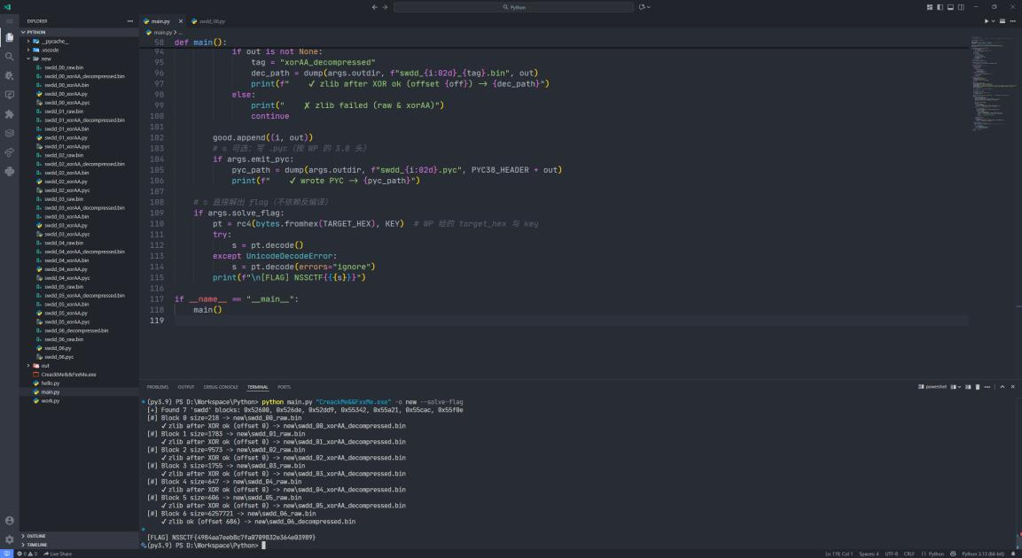
Task: Select Python interpreter 3.13 in status bar
Action: pyautogui.click(x=982, y=554)
